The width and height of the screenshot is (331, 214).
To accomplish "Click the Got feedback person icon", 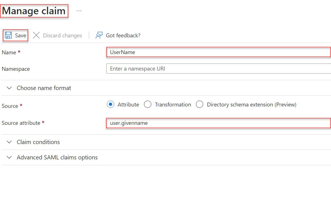I will coord(99,35).
